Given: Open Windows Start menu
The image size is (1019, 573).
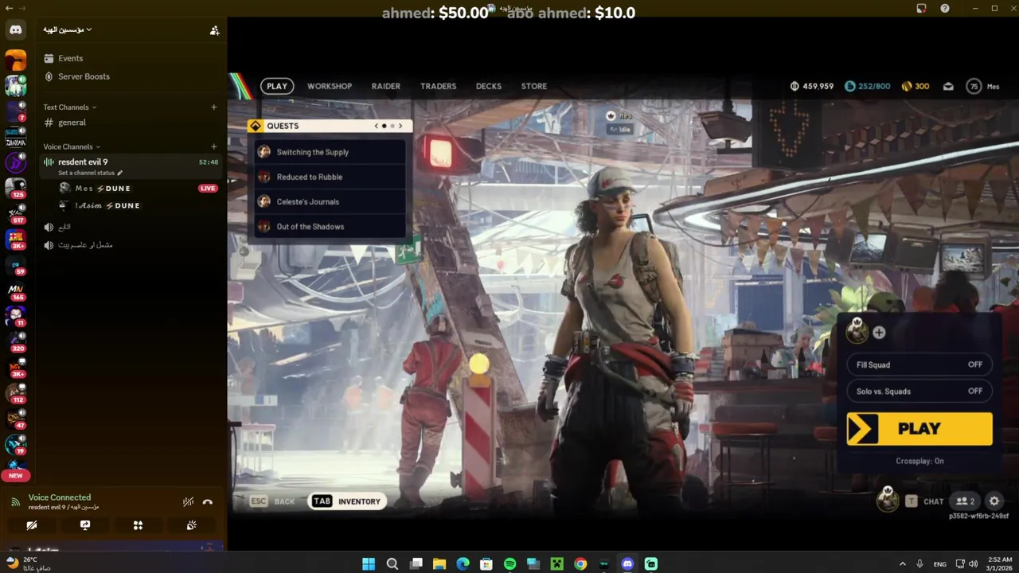Looking at the screenshot, I should (369, 563).
